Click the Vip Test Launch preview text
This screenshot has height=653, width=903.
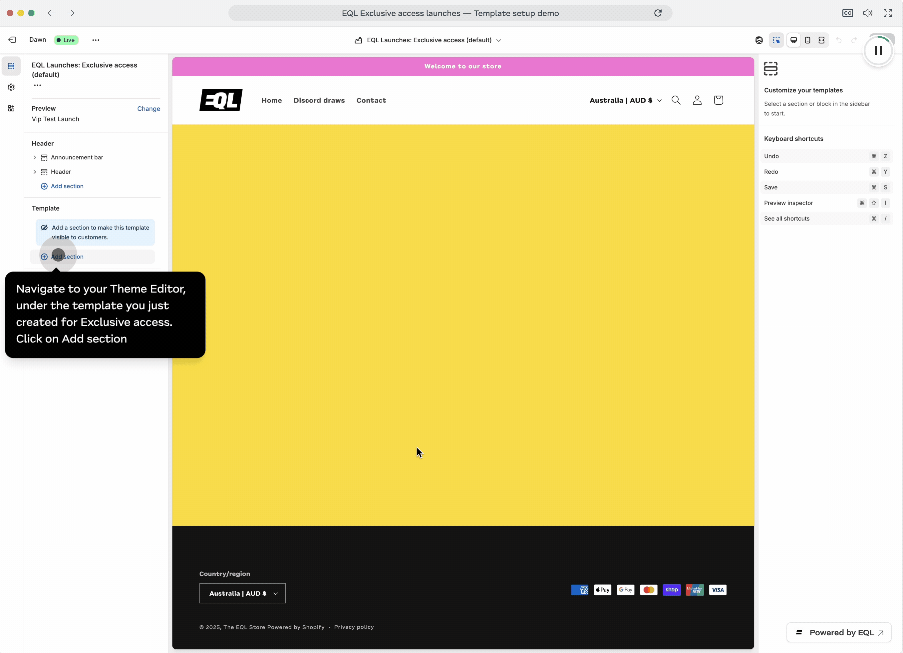pyautogui.click(x=55, y=119)
